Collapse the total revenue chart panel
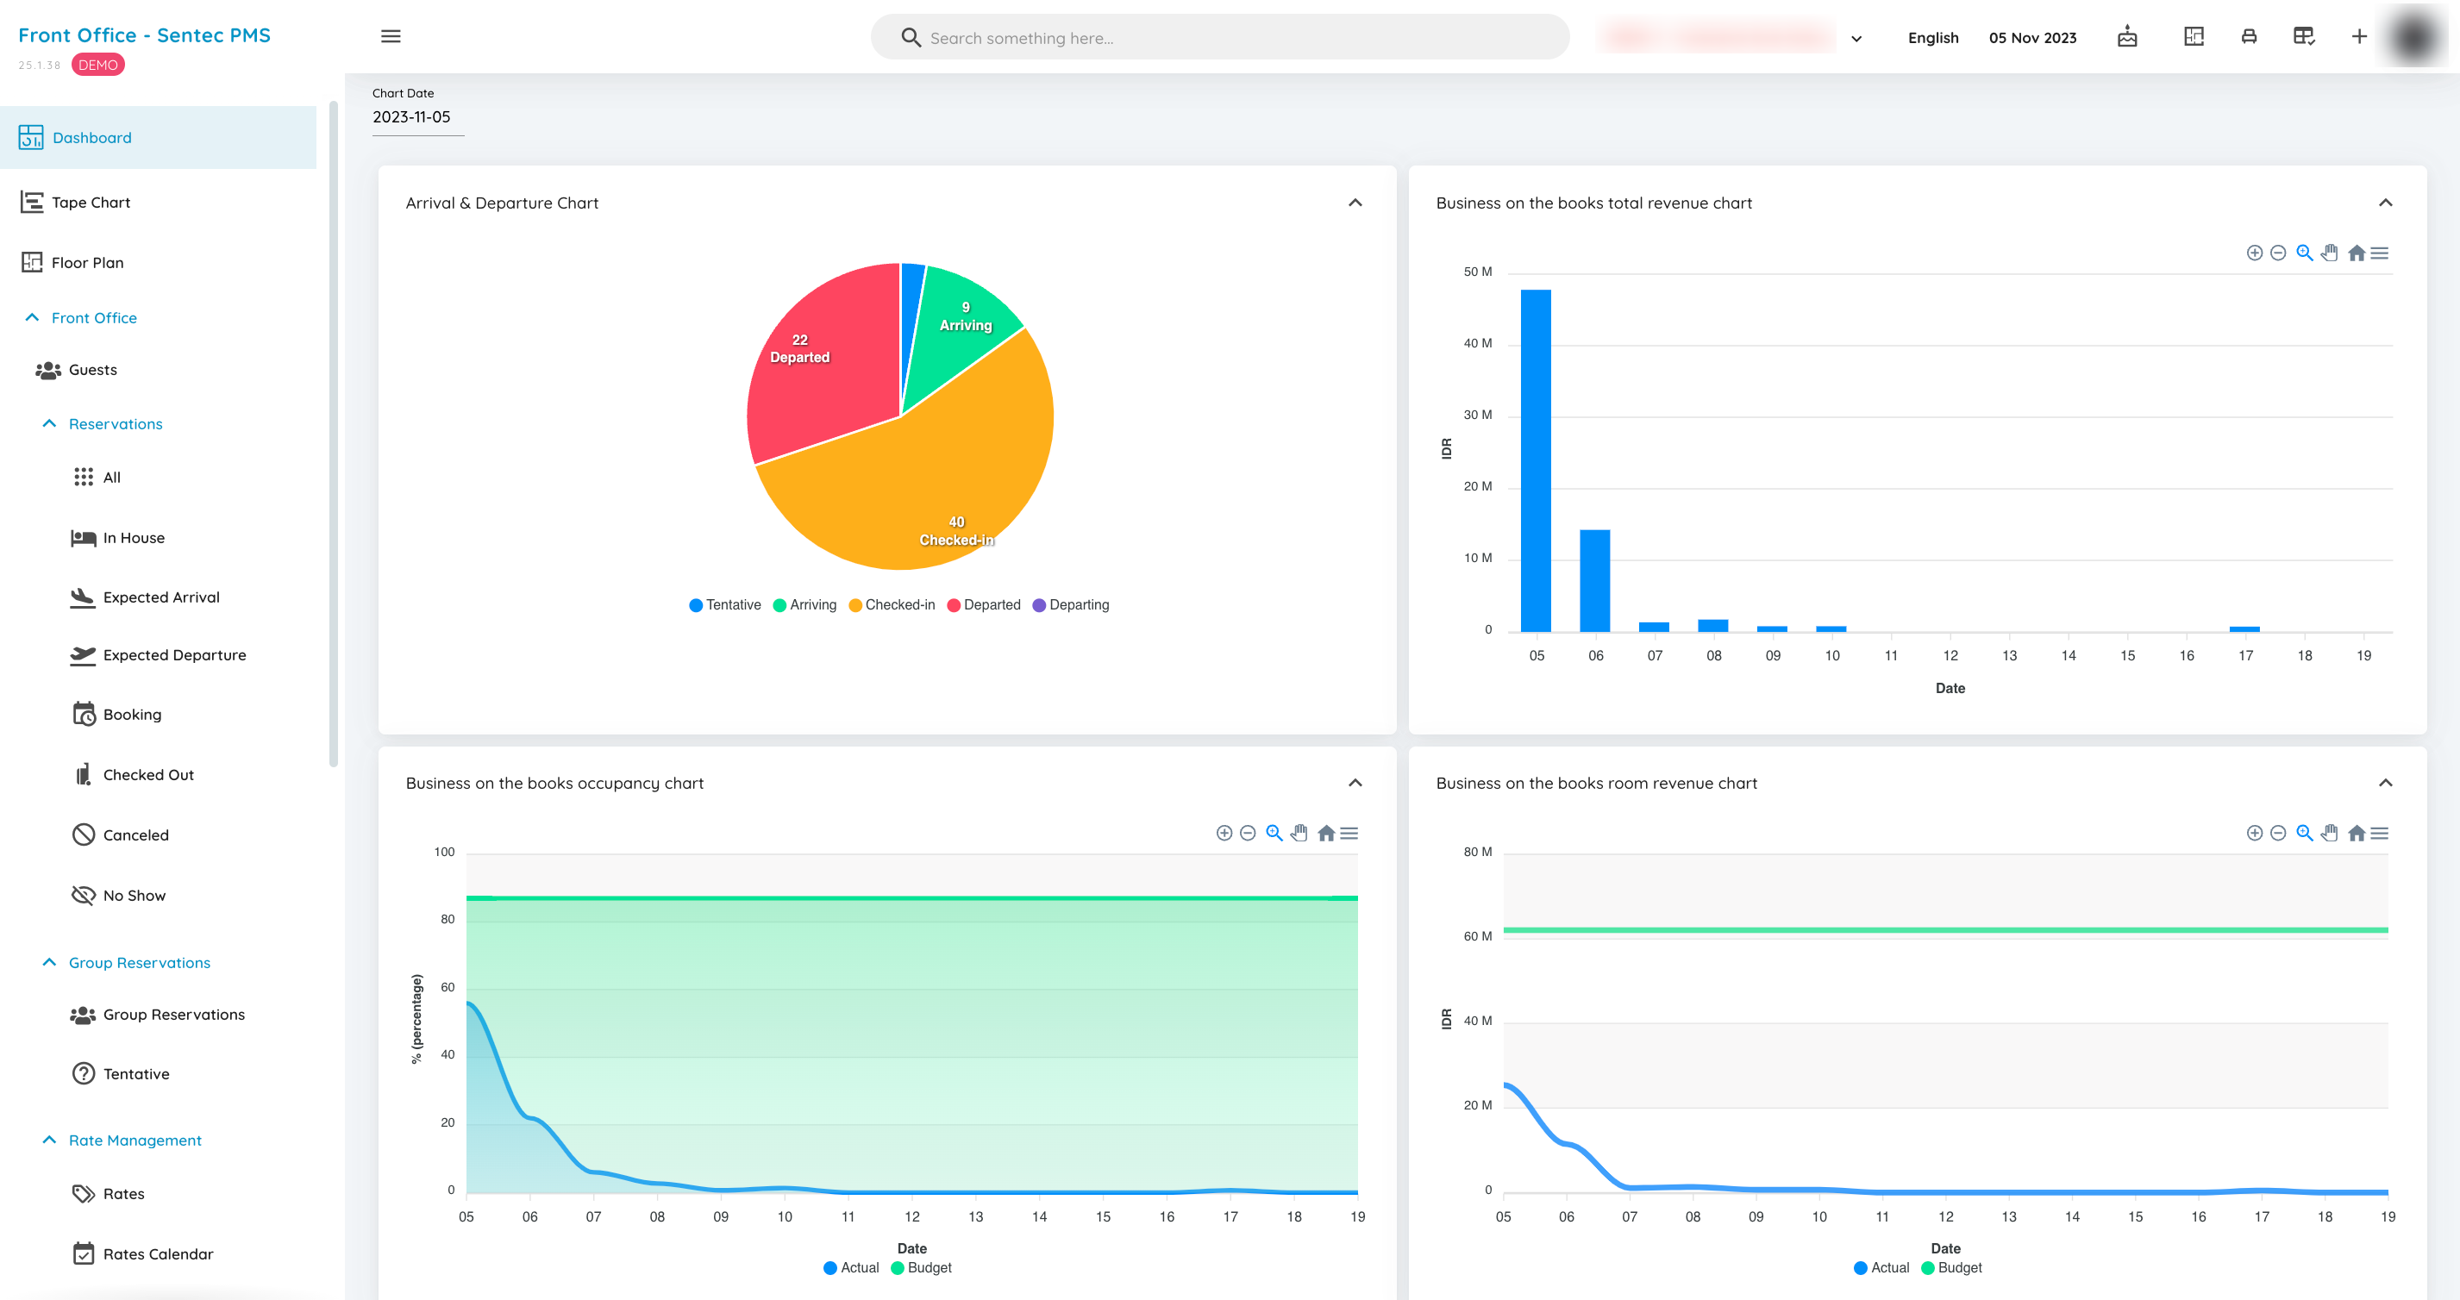Image resolution: width=2460 pixels, height=1300 pixels. tap(2386, 203)
